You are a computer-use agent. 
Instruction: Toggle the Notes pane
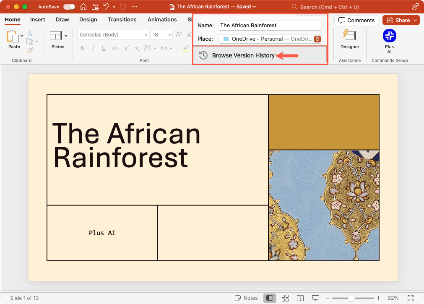point(246,298)
